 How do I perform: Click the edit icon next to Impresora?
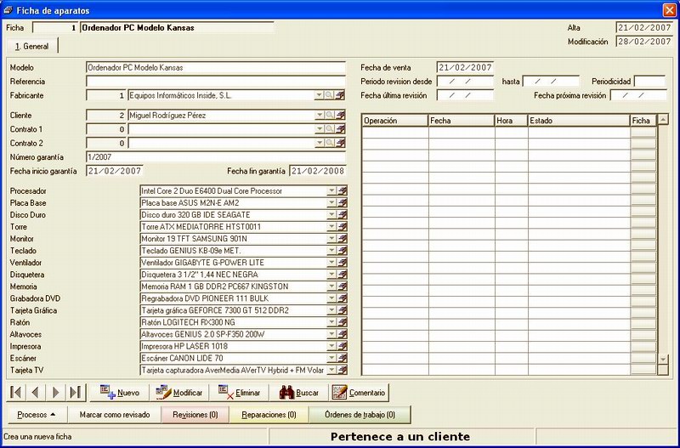[343, 346]
